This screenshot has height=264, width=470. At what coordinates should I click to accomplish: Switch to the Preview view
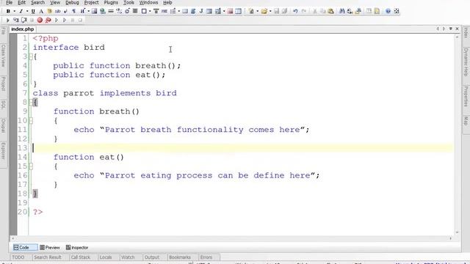[50, 248]
